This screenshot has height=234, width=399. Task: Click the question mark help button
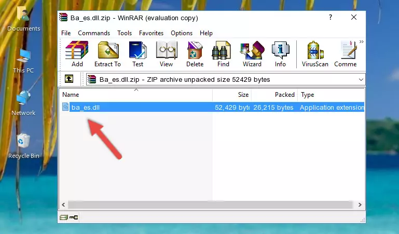[x=331, y=17]
